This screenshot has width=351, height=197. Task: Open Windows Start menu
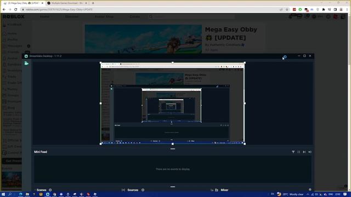click(x=3, y=194)
